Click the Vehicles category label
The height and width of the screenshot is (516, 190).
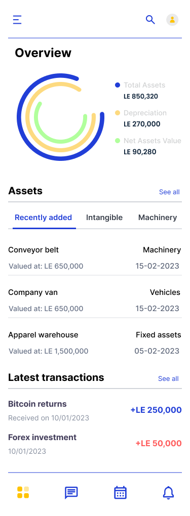pyautogui.click(x=165, y=292)
